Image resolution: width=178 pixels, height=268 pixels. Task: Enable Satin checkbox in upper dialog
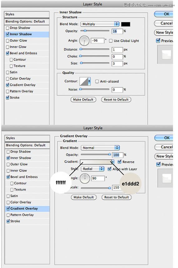coord(7,72)
